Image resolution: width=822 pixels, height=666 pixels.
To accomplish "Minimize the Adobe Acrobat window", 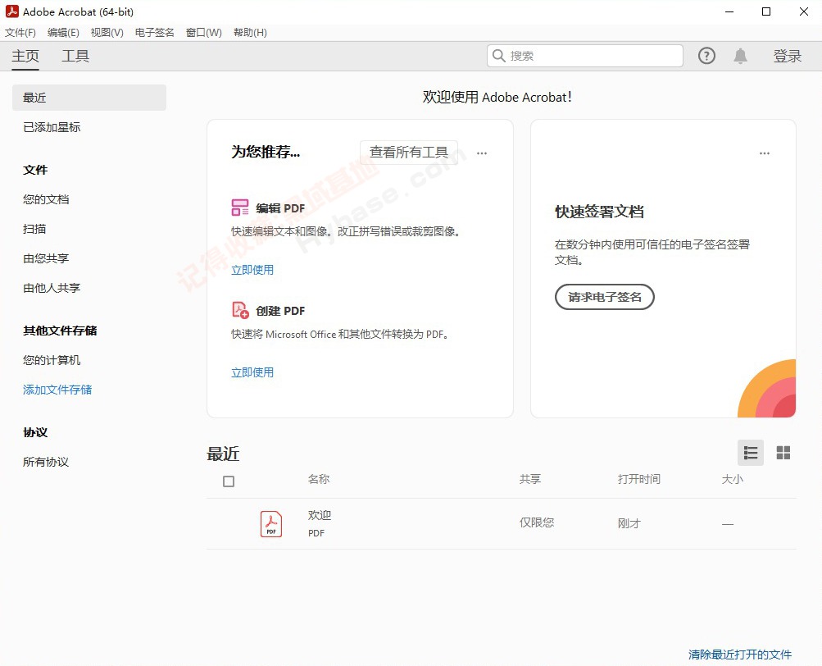I will 729,11.
